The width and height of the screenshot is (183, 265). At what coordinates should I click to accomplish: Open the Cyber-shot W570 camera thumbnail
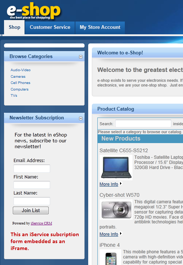tap(116, 210)
